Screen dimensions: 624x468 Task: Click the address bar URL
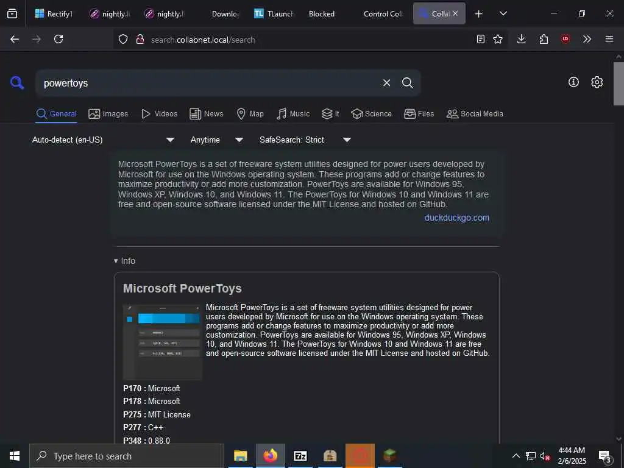coord(203,40)
